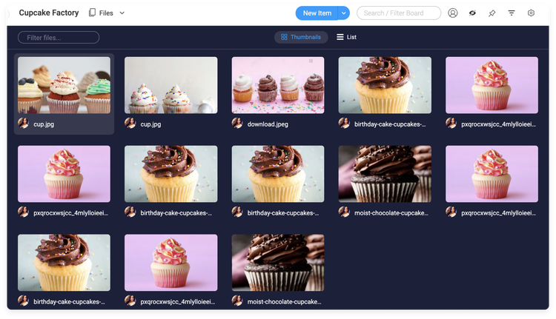This screenshot has height=319, width=556.
Task: Open the New Item dropdown arrow
Action: (343, 13)
